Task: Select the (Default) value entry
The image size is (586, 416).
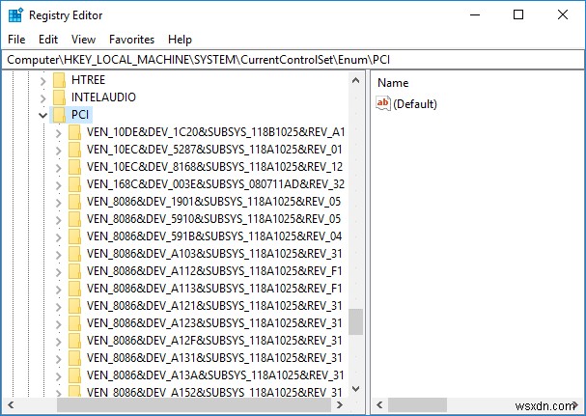Action: (415, 104)
